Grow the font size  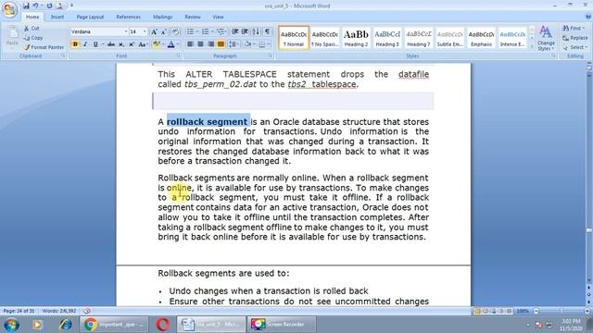coord(154,32)
